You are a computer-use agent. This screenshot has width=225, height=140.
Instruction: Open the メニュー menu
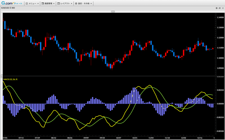pyautogui.click(x=32, y=4)
